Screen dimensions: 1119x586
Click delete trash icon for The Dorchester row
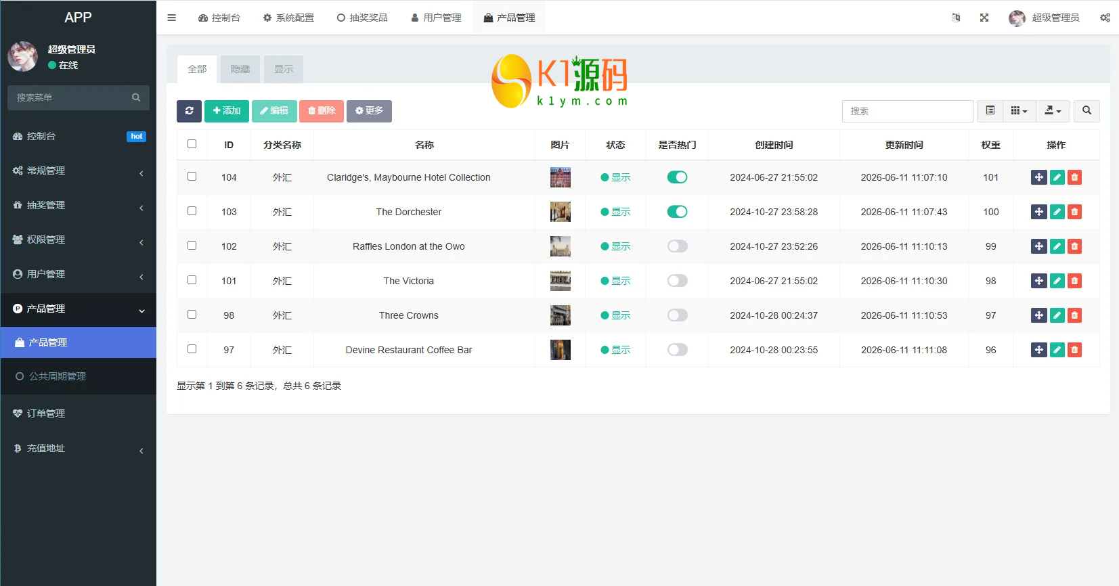pos(1074,212)
